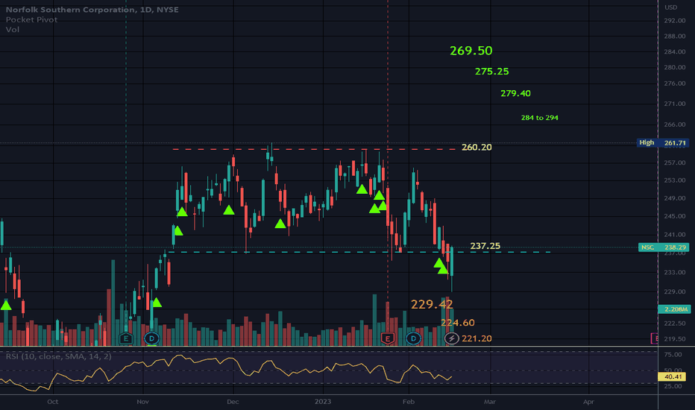Click the Dec label on time axis
695x410 pixels.
point(233,402)
